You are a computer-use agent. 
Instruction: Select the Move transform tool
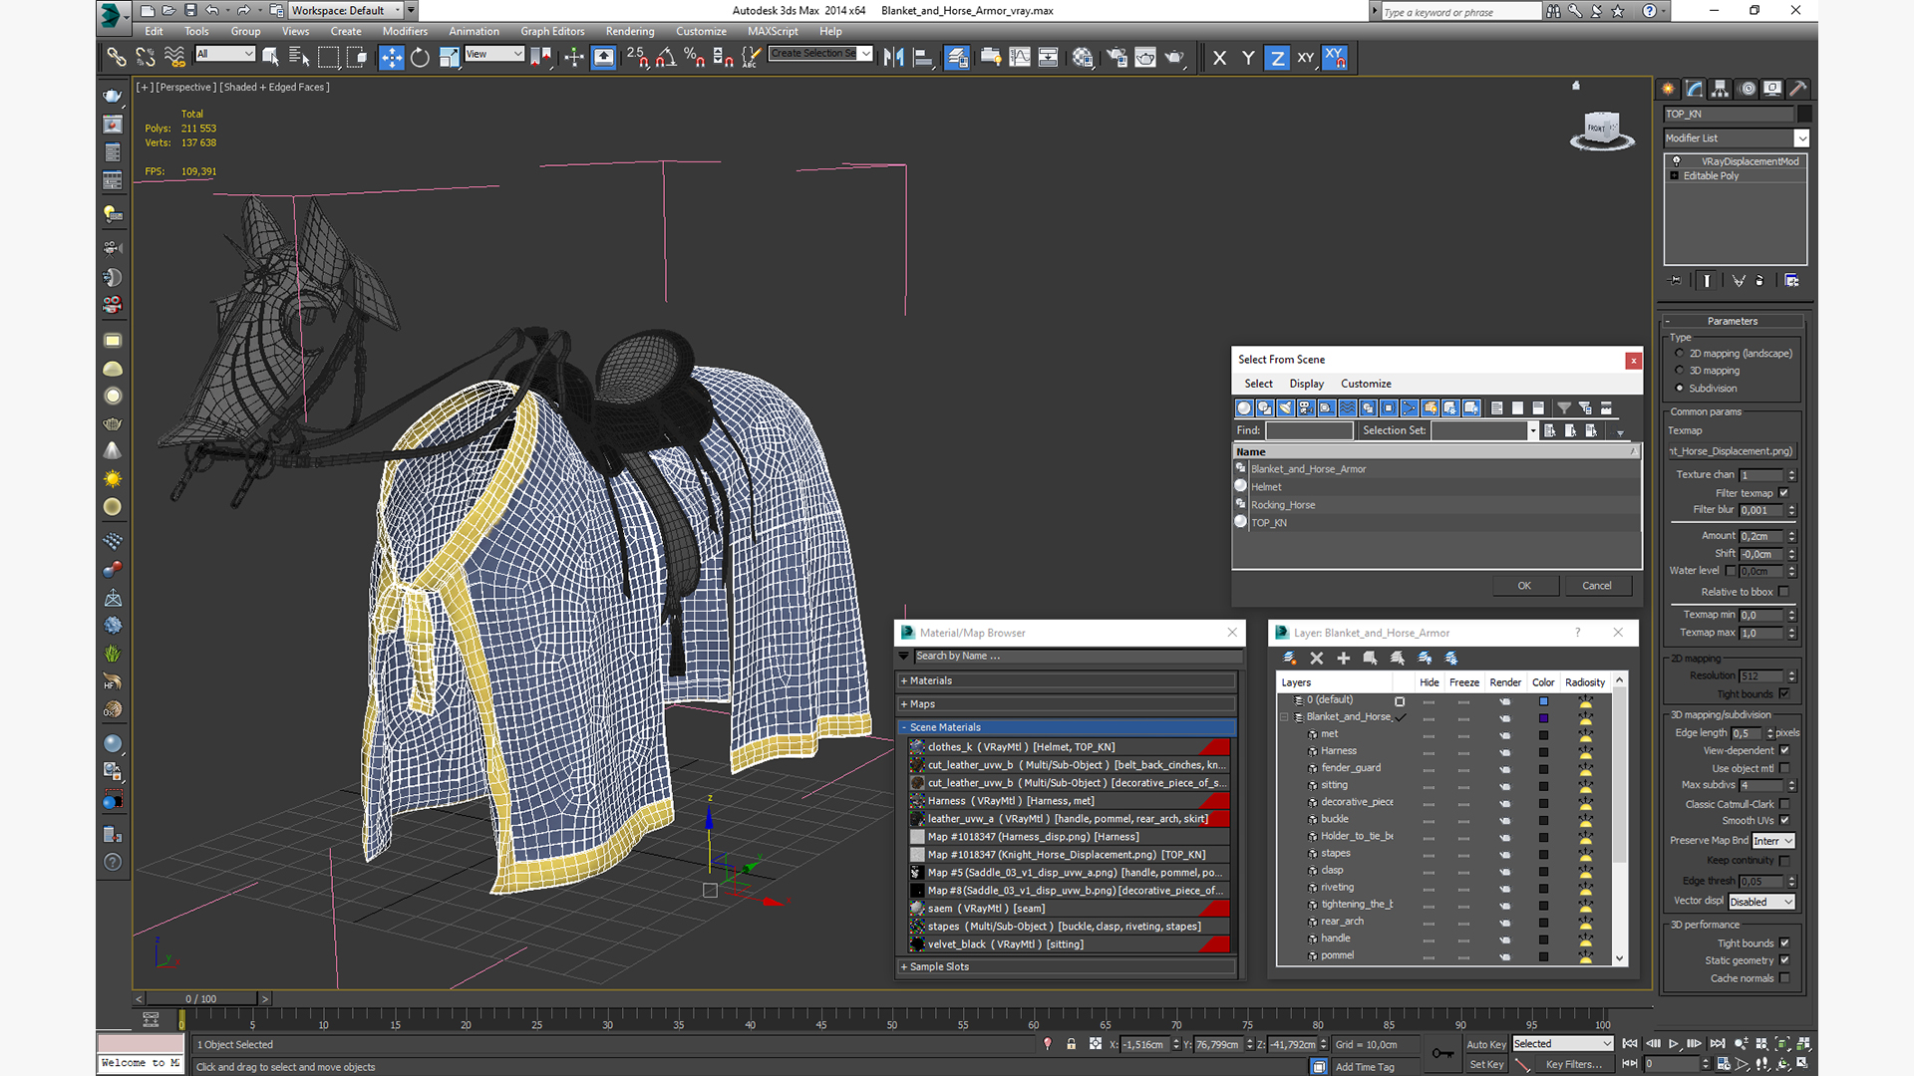point(391,58)
